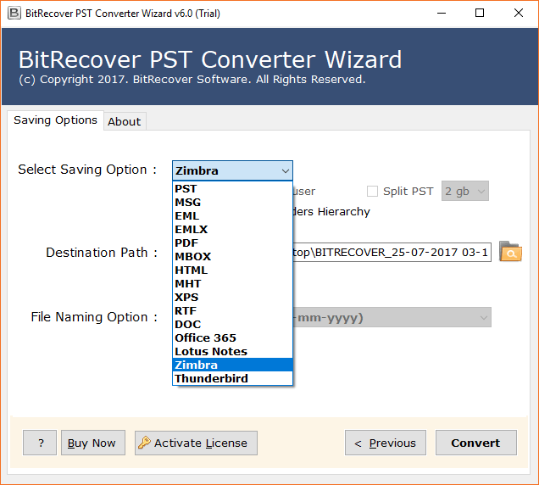The image size is (539, 485).
Task: Minimize the PST Converter Wizard window
Action: [442, 14]
